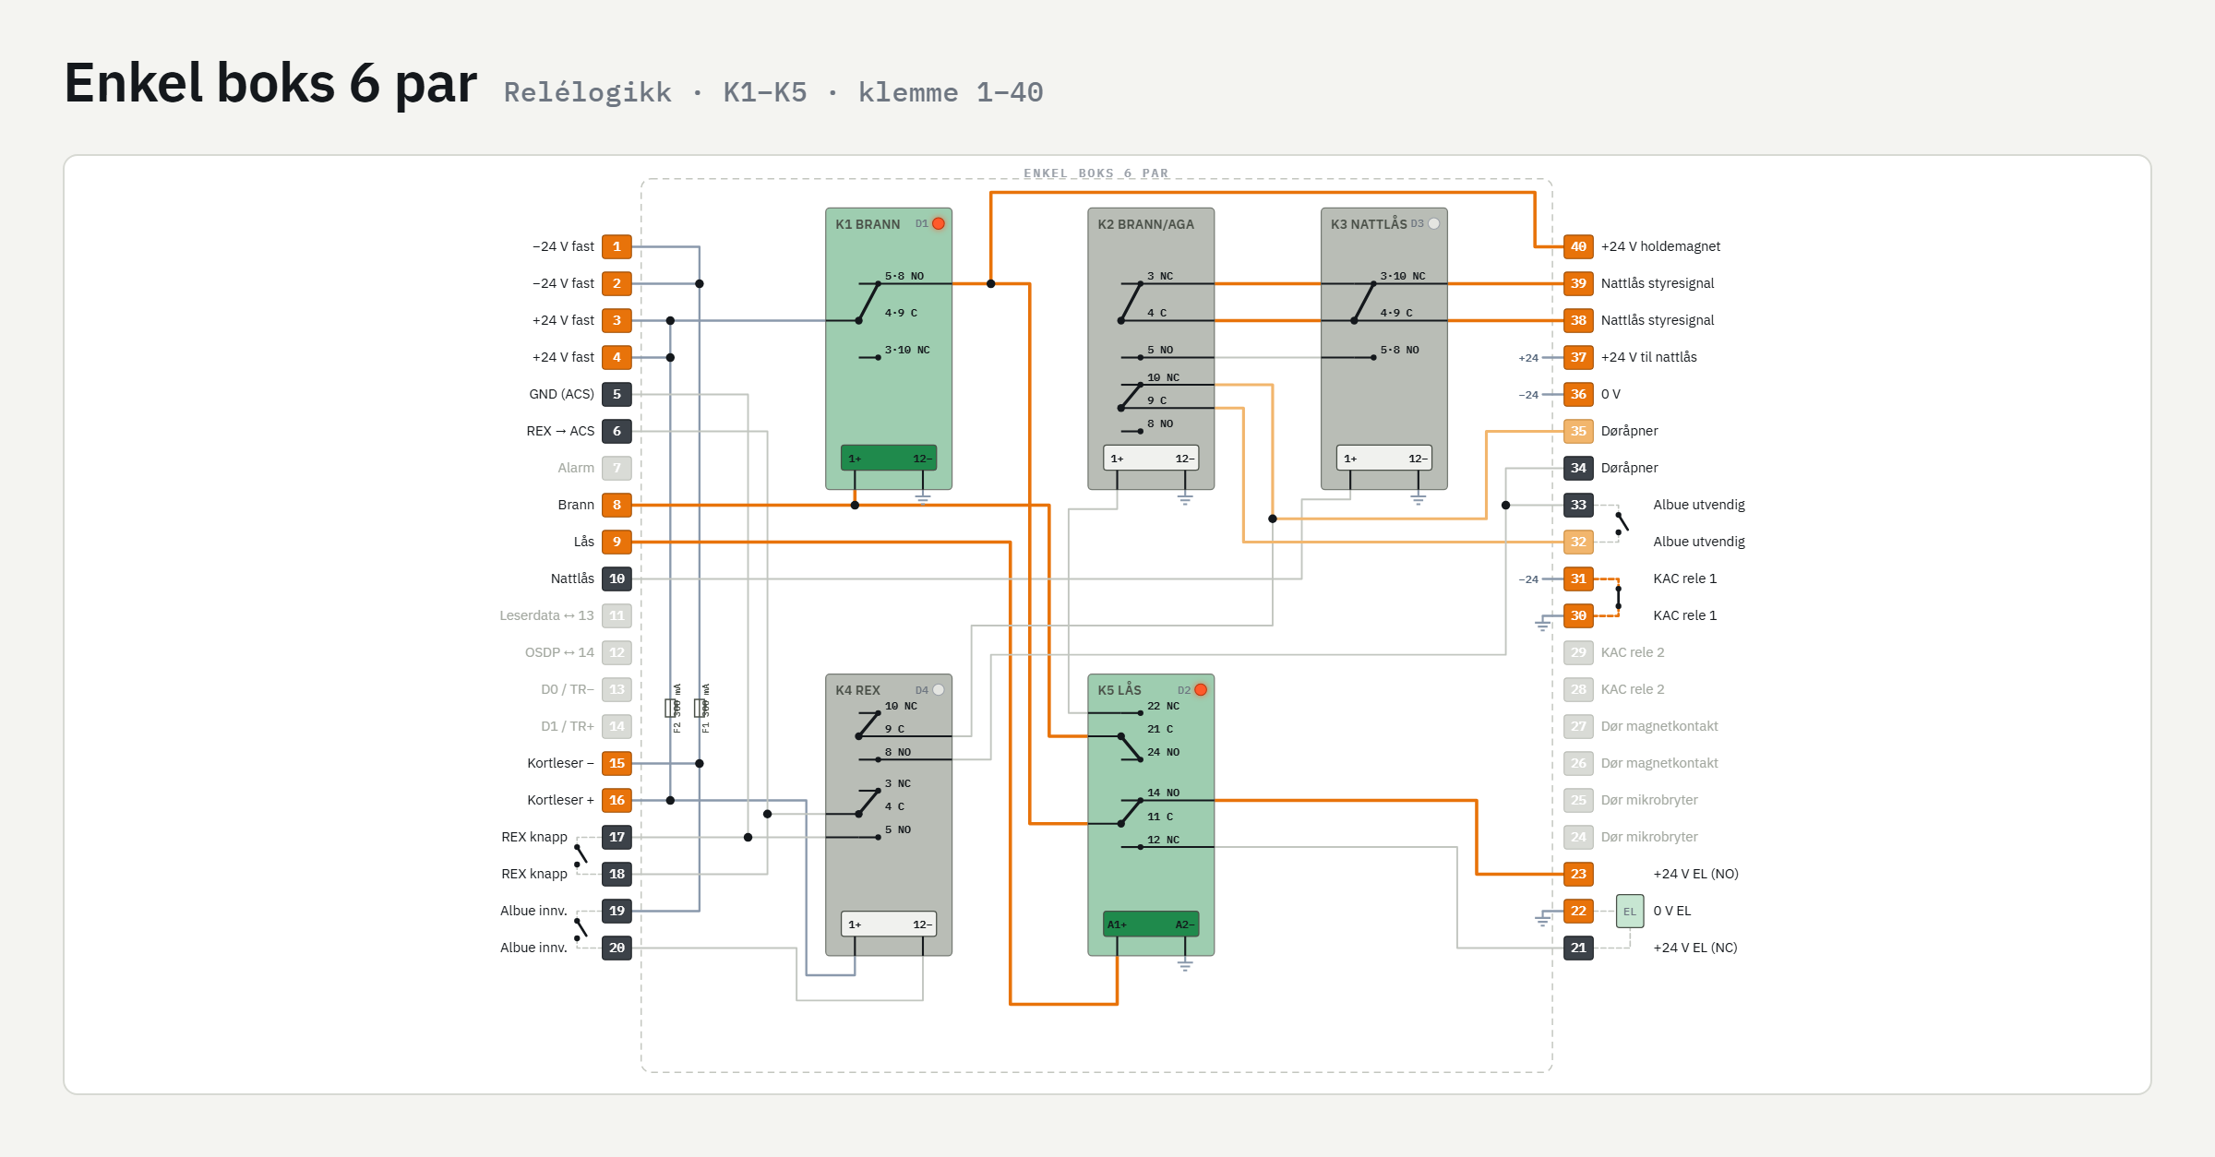Click the REX knapp switch symbol
Image resolution: width=2215 pixels, height=1157 pixels.
pyautogui.click(x=580, y=855)
